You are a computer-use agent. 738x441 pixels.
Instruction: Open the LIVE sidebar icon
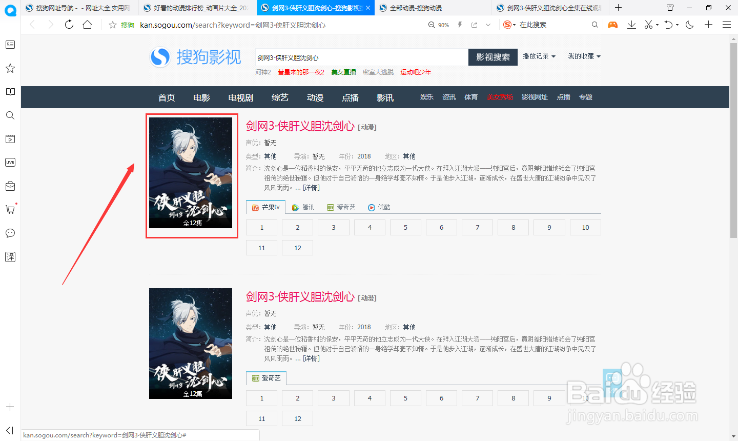click(x=10, y=163)
